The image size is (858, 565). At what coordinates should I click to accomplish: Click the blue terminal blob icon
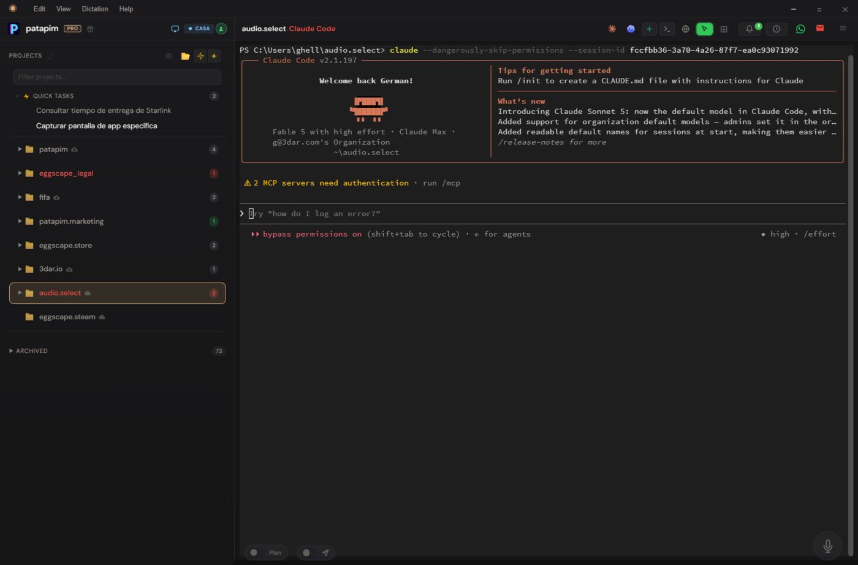[x=631, y=29]
